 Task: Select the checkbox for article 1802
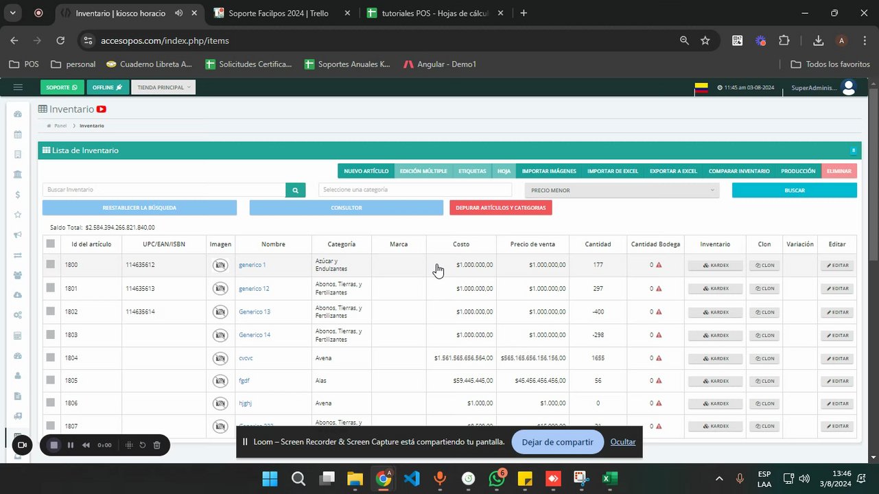coord(50,311)
